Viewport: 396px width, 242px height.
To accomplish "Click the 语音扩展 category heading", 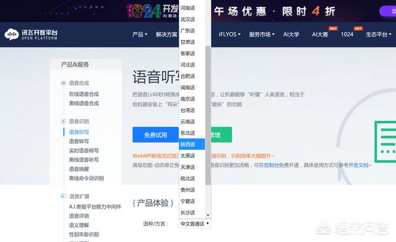I will click(x=79, y=196).
